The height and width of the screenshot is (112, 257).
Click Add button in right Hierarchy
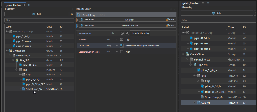(x=217, y=13)
